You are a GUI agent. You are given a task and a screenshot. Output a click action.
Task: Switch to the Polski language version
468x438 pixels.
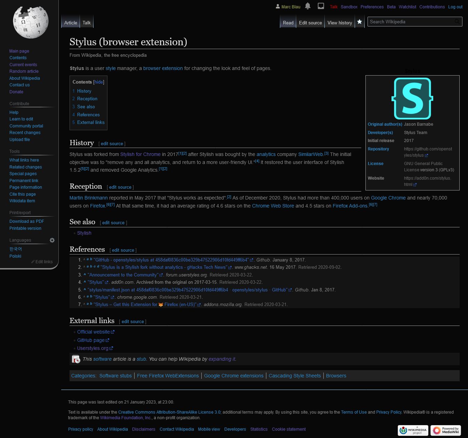pyautogui.click(x=15, y=256)
